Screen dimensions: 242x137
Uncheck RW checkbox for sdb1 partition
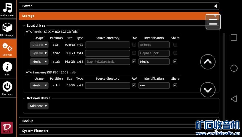(x=134, y=85)
